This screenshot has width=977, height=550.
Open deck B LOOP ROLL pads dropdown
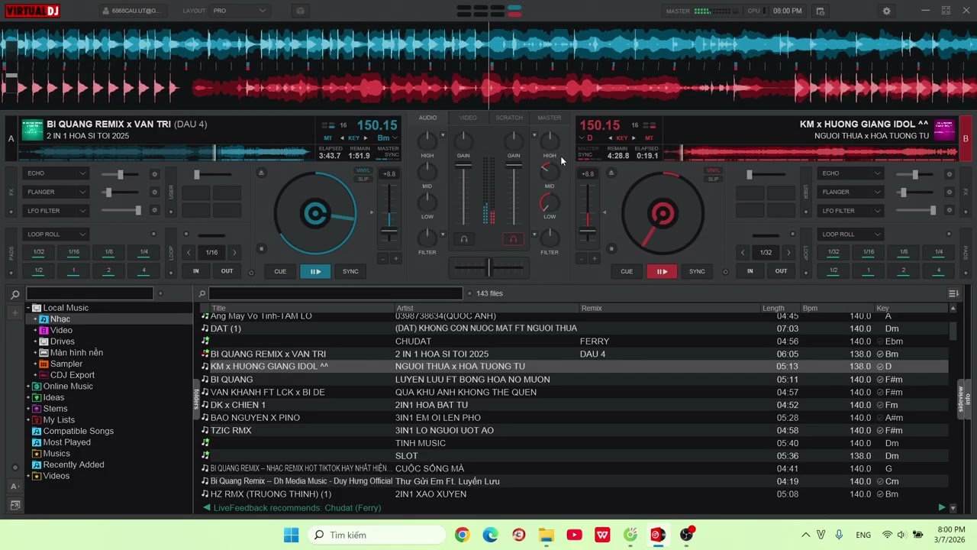pos(850,235)
